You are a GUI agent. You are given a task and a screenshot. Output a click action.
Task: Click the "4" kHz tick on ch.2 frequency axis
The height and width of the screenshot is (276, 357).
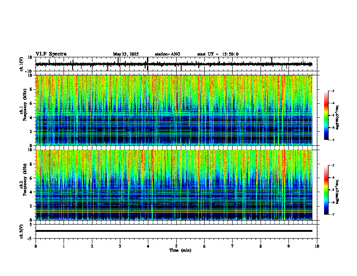[32, 192]
